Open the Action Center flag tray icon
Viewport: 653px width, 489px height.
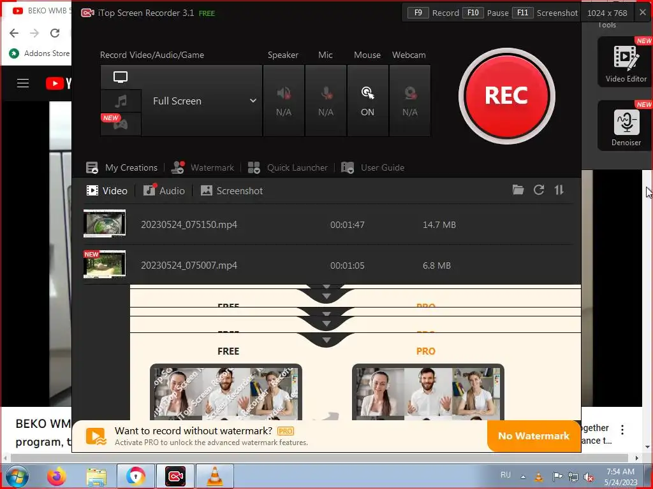click(x=557, y=476)
